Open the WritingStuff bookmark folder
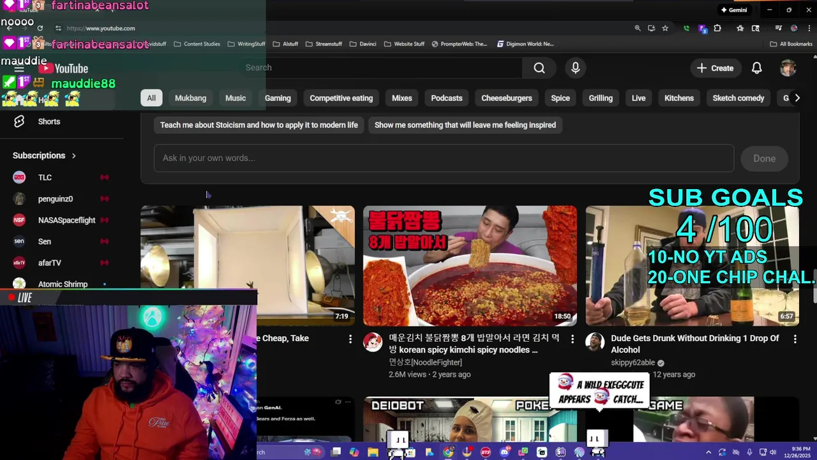The height and width of the screenshot is (460, 817). coord(246,44)
